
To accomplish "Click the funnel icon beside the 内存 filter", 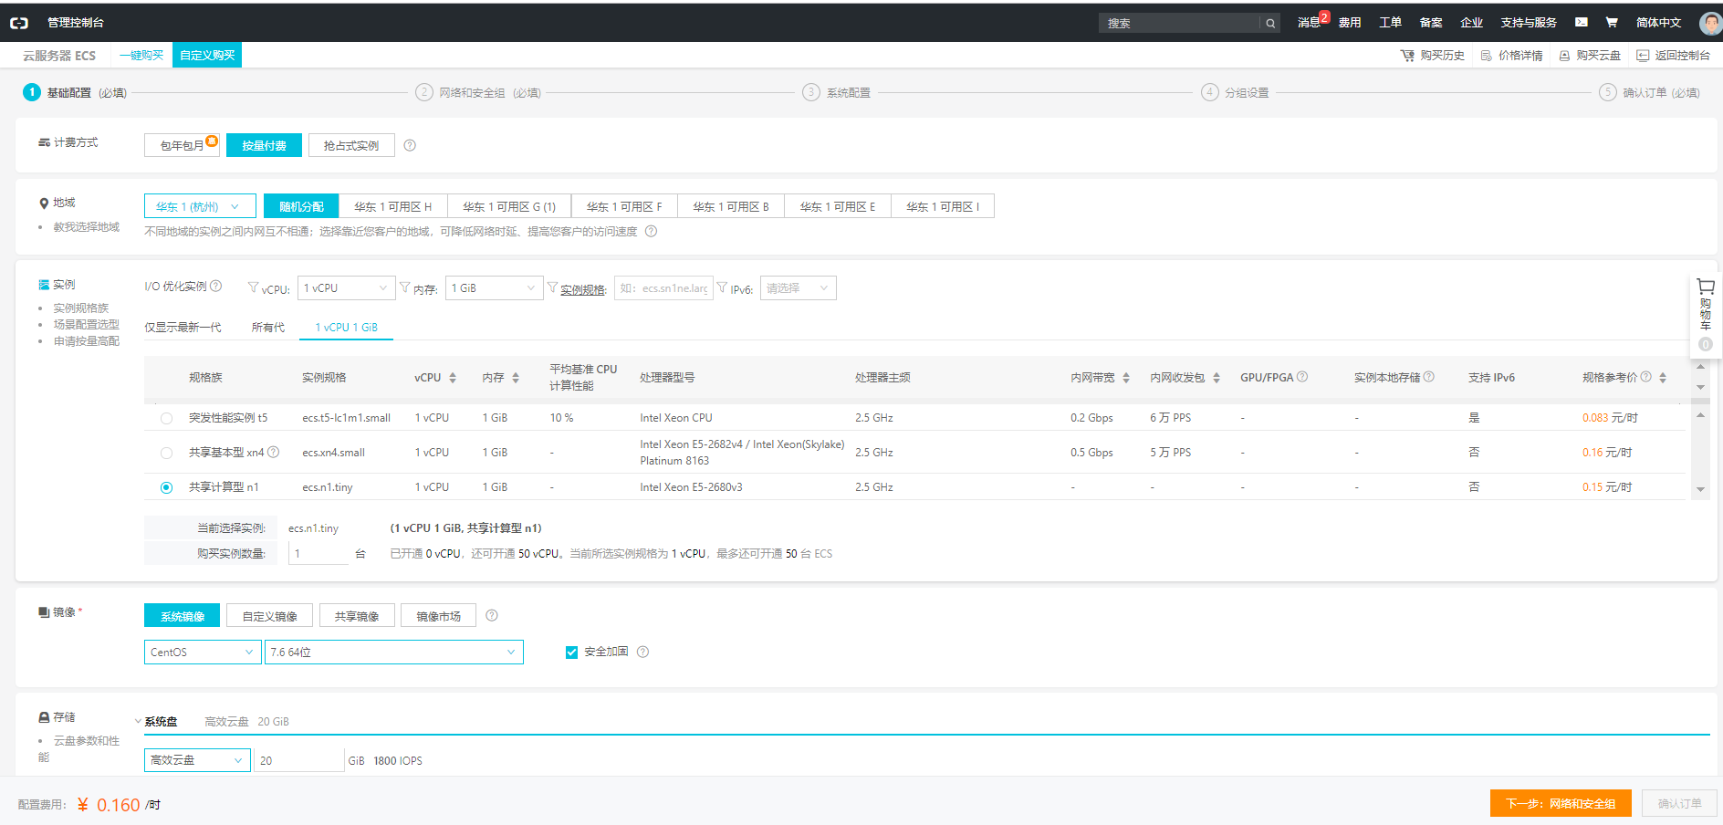I will (405, 287).
